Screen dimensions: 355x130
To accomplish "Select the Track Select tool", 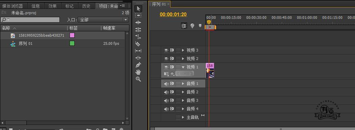I will [x=138, y=15].
